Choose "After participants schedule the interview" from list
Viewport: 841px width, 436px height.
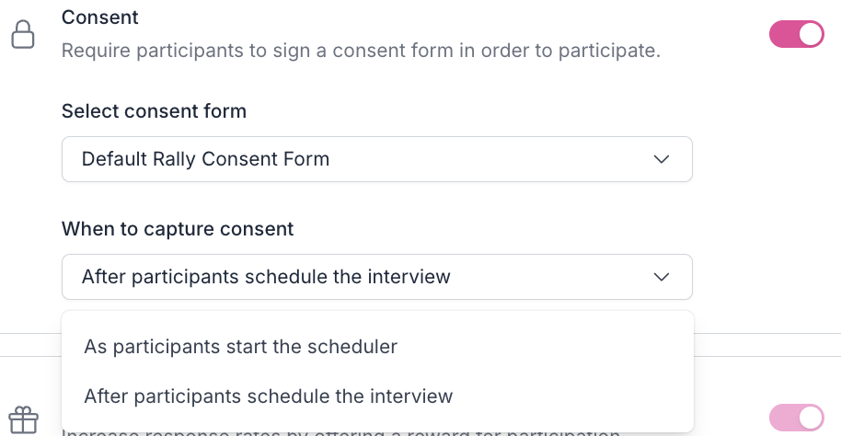(x=268, y=396)
